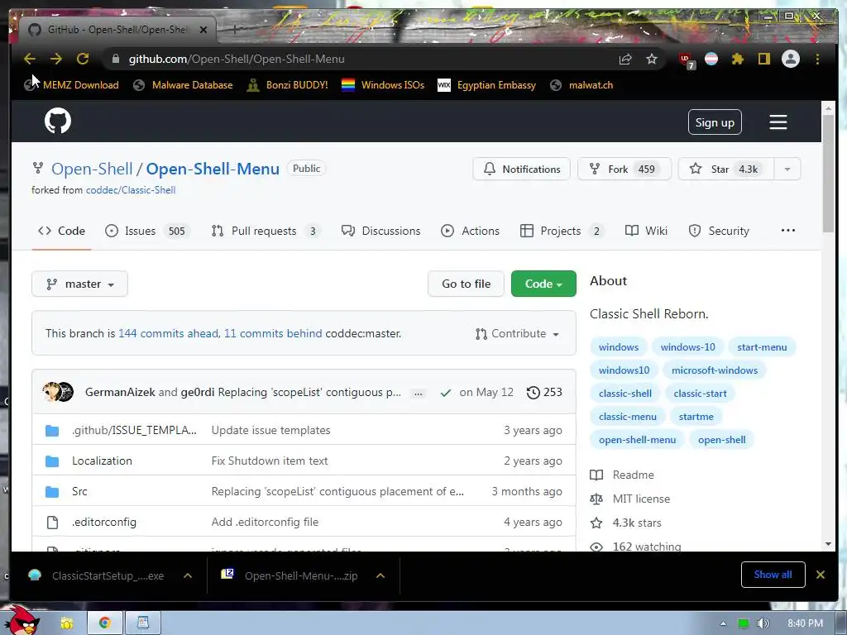The height and width of the screenshot is (635, 847).
Task: Open the 11 commits behind link
Action: coord(273,334)
